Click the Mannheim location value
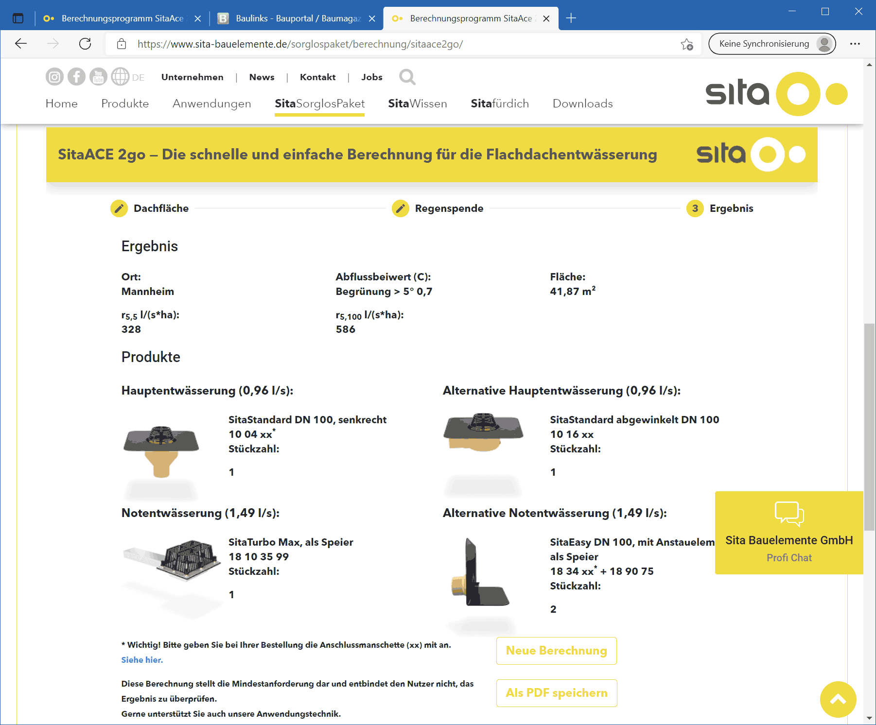This screenshot has width=876, height=725. (x=148, y=292)
